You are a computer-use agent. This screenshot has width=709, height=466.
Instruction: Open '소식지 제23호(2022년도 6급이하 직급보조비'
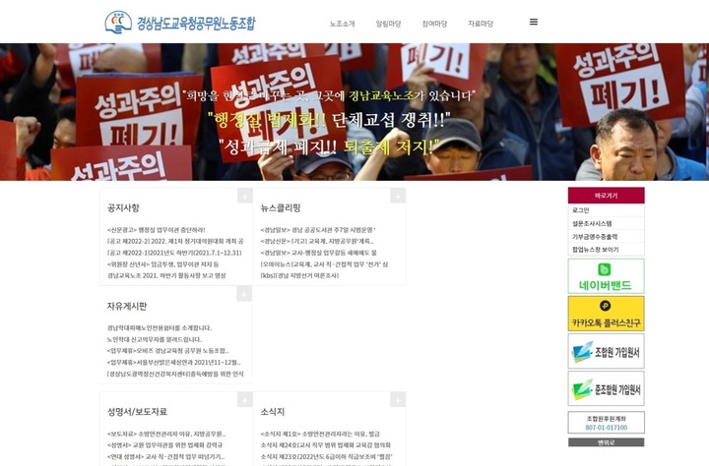(x=327, y=456)
